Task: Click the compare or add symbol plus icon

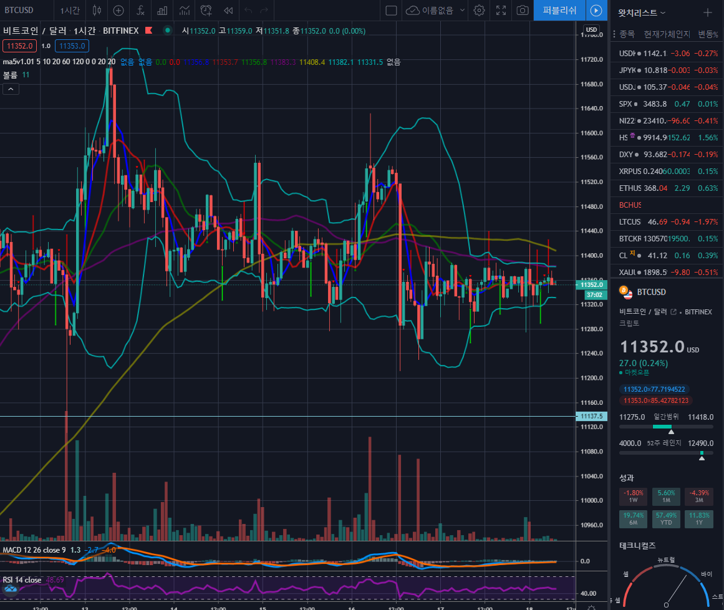Action: [x=118, y=10]
